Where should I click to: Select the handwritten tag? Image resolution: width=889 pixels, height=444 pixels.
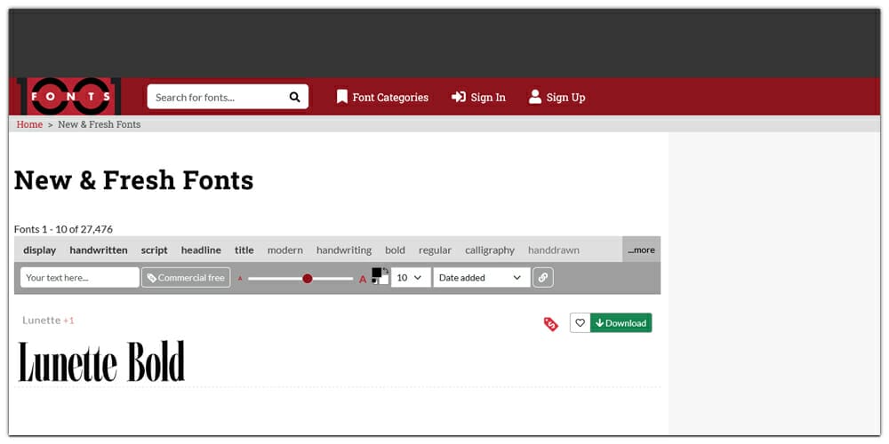pyautogui.click(x=99, y=250)
